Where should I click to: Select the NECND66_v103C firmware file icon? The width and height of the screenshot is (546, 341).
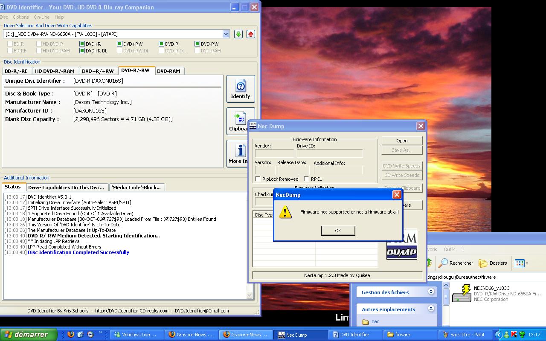[x=462, y=293]
